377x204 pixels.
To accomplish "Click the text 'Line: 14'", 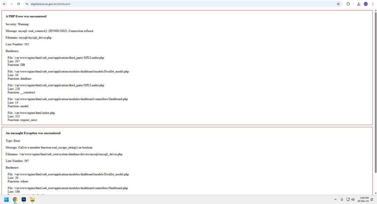I will [13, 103].
